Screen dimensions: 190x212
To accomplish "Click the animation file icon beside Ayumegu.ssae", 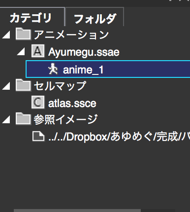I will [x=38, y=51].
